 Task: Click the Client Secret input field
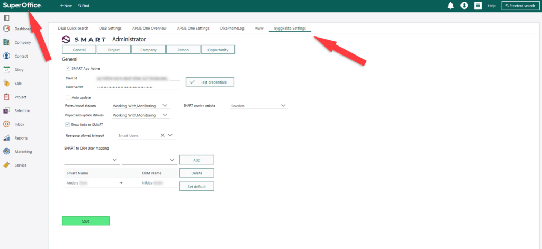139,87
